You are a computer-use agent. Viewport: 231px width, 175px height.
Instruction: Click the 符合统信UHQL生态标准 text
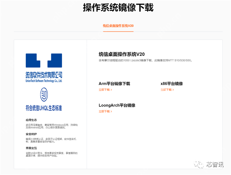[44, 108]
